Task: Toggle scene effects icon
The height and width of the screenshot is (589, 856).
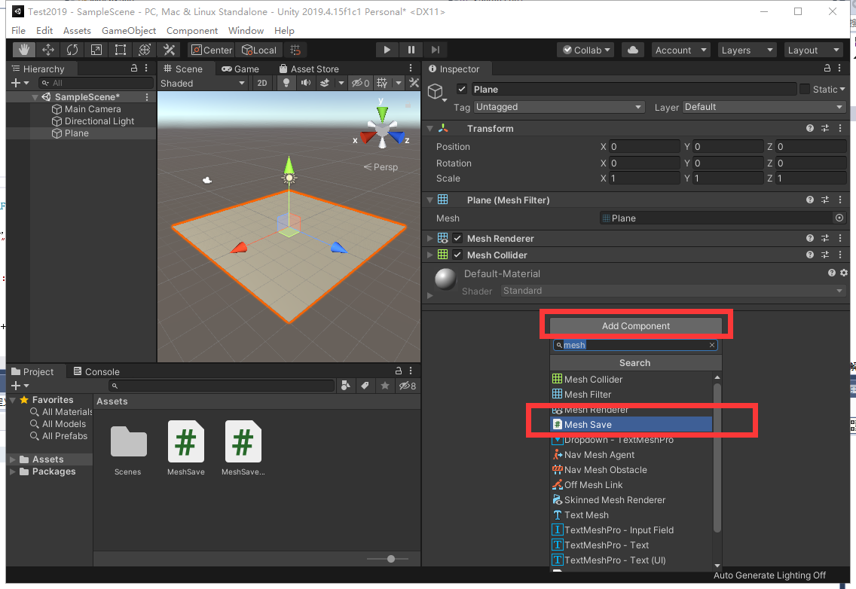Action: 325,83
